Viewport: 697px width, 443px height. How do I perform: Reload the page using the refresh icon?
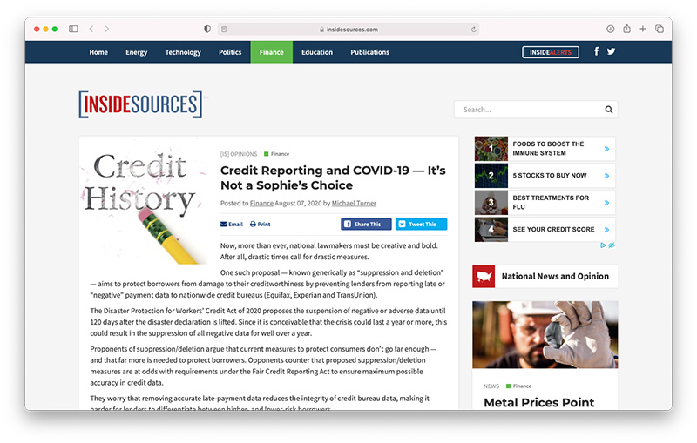(474, 29)
